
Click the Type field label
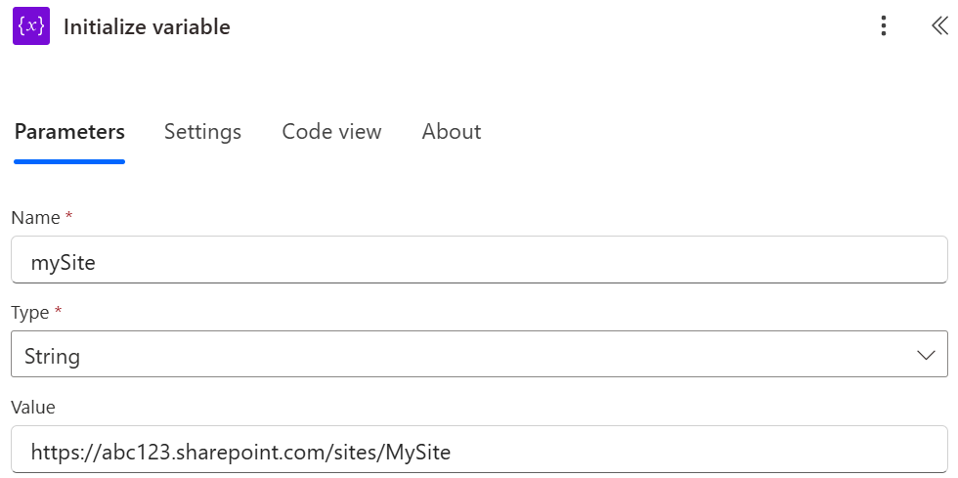pyautogui.click(x=29, y=312)
